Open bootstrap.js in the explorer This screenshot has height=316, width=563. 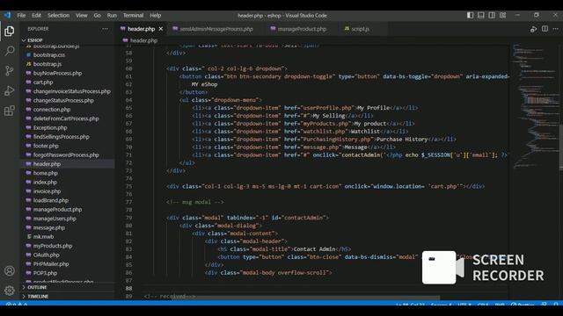(x=48, y=64)
